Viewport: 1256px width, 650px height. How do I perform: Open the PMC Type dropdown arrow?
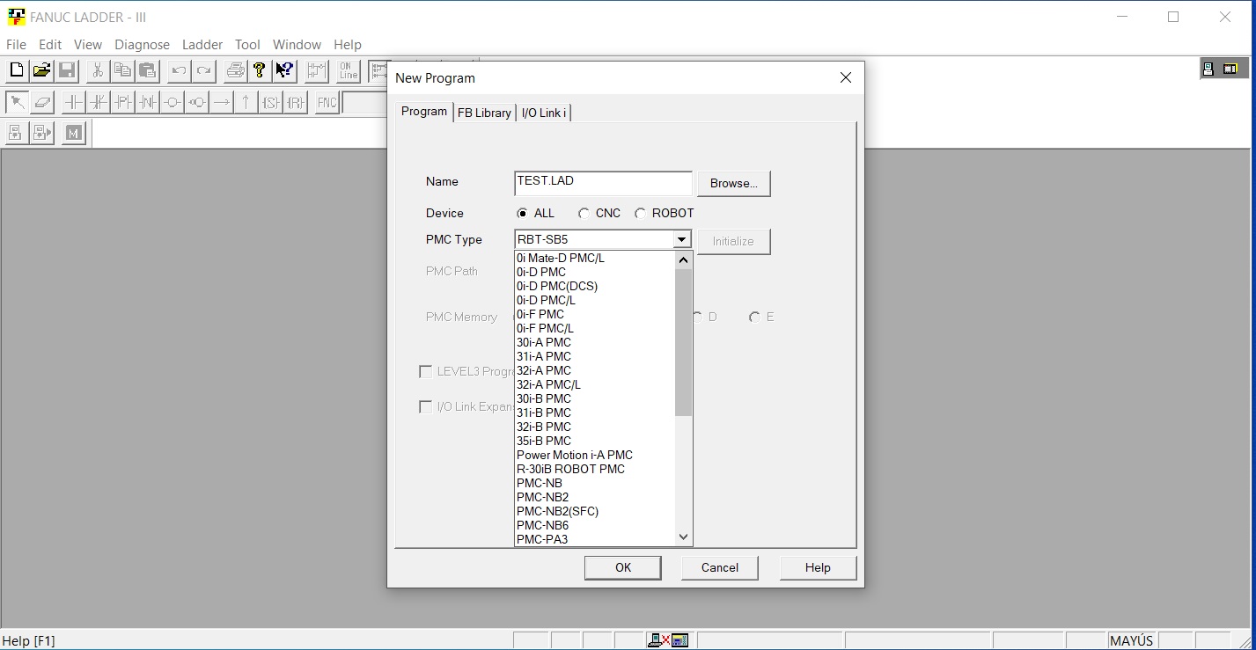pyautogui.click(x=681, y=238)
